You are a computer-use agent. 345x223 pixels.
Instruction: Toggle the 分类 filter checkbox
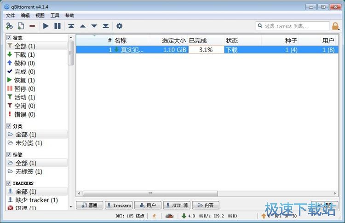pos(9,126)
